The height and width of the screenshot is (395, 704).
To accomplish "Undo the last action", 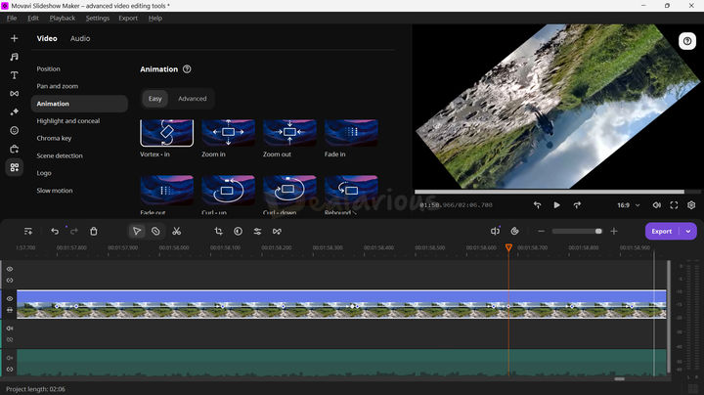I will click(55, 231).
